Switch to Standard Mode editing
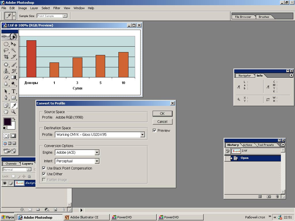295x221 pixels. (x=6, y=136)
